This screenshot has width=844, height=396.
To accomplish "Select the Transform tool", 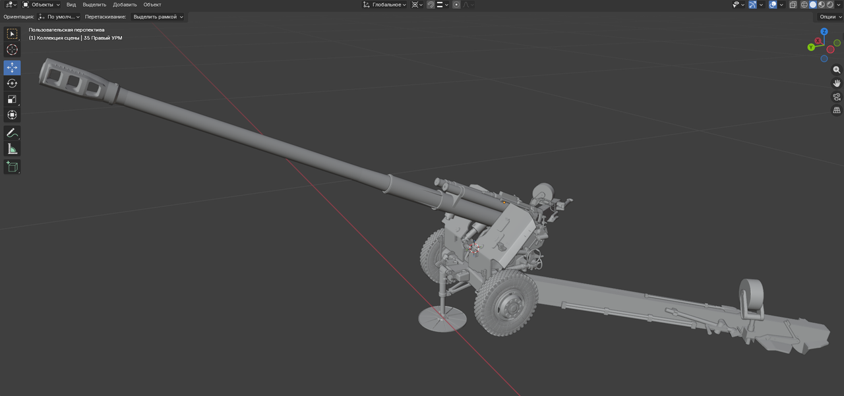I will (x=12, y=115).
